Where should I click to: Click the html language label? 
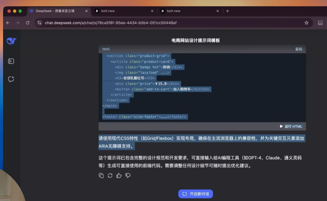pyautogui.click(x=106, y=49)
